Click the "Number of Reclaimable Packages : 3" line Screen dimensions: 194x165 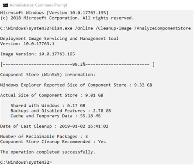coord(44,136)
